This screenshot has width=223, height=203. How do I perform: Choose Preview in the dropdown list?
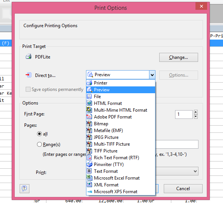[x=121, y=90]
